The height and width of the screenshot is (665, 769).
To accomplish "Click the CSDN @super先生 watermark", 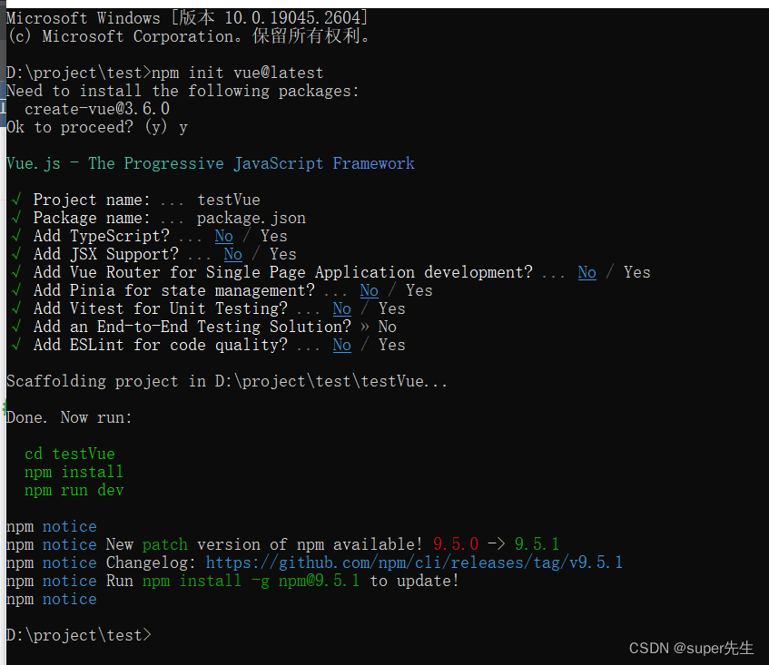I will coord(691,648).
